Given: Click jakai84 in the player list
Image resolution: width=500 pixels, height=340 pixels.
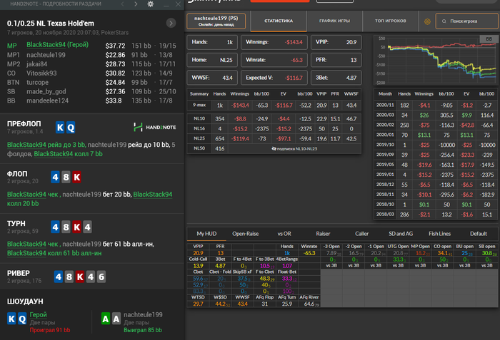Looking at the screenshot, I should pyautogui.click(x=37, y=64).
